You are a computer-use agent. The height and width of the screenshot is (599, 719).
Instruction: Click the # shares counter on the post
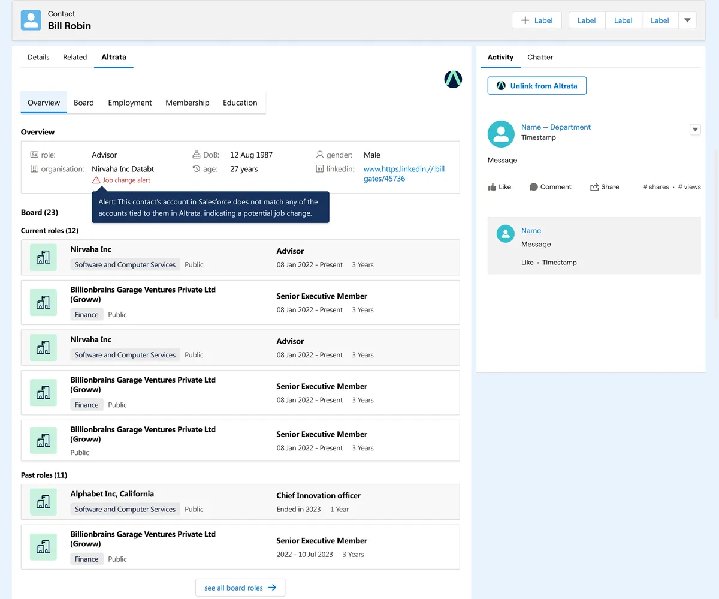(655, 187)
